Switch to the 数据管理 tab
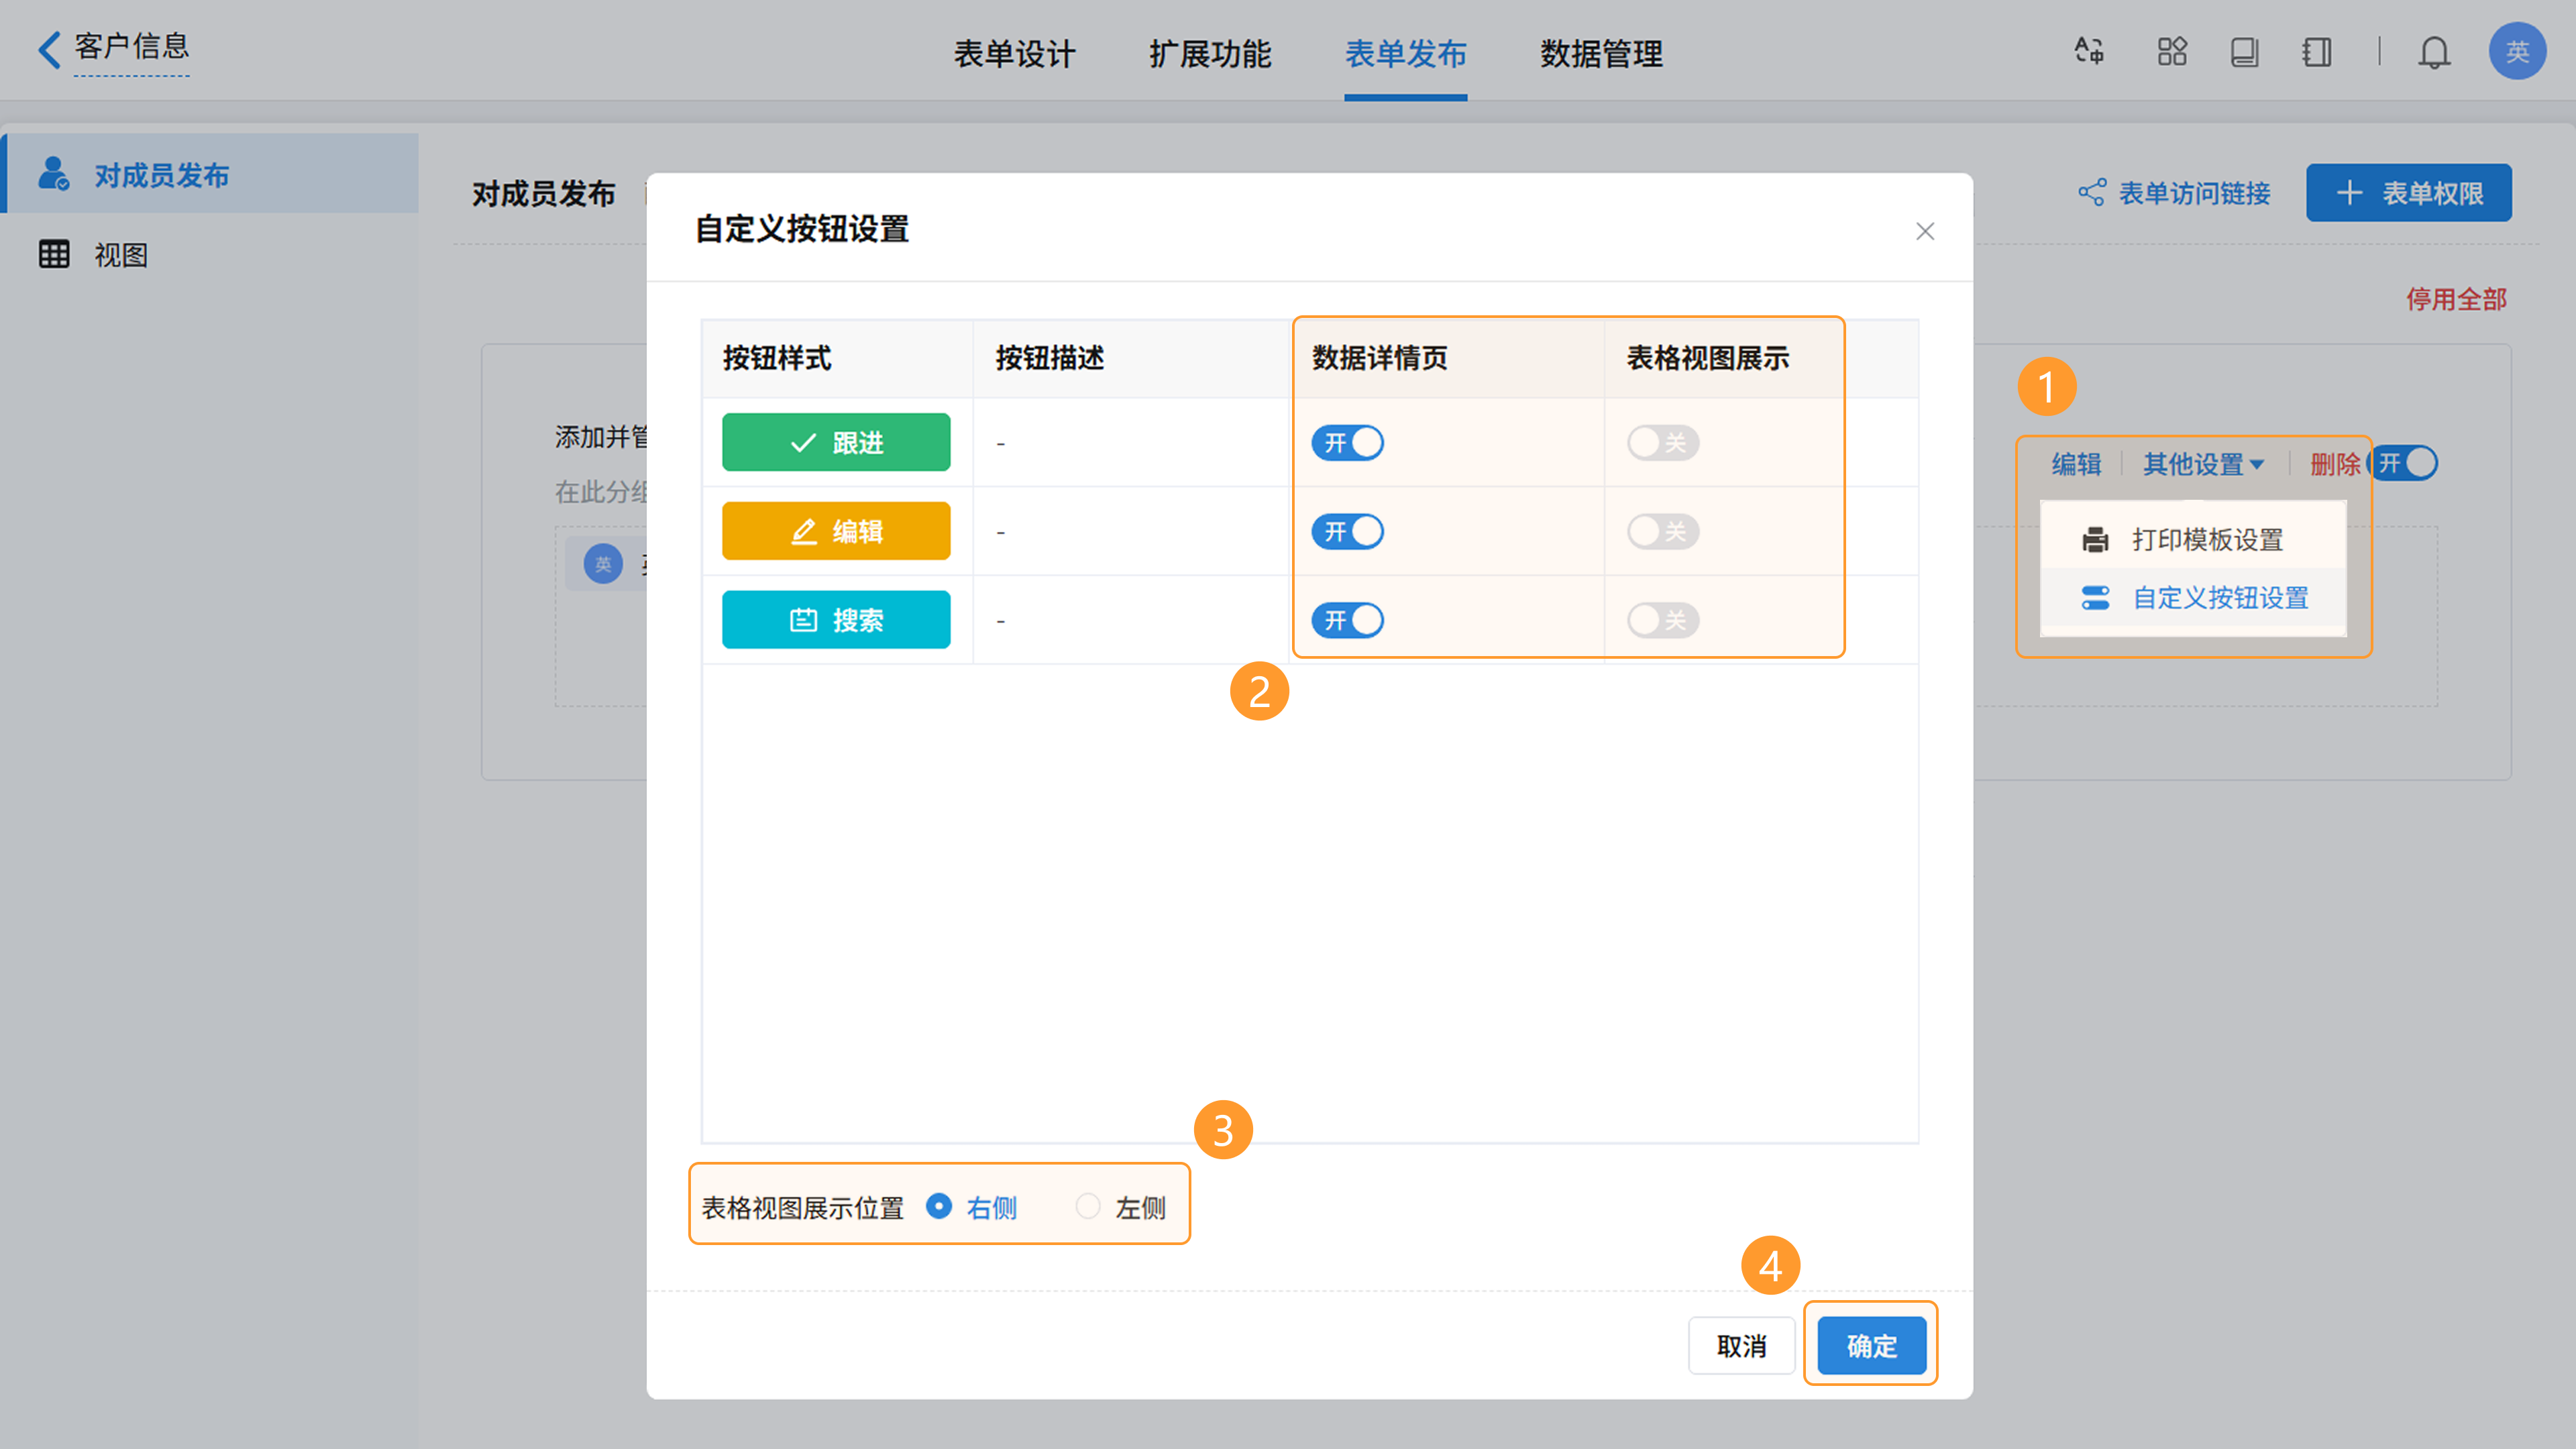Viewport: 2576px width, 1449px height. click(x=1601, y=53)
